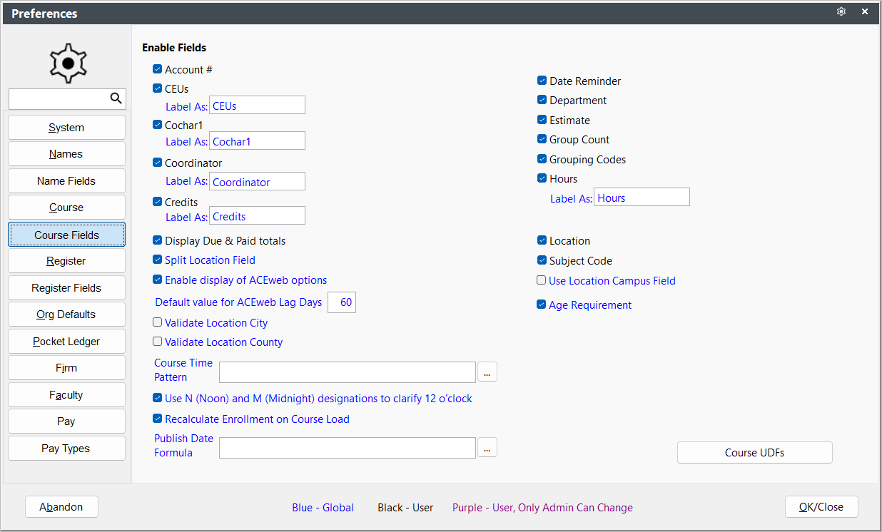Toggle the Noon and Midnight designations checkbox
Image resolution: width=882 pixels, height=532 pixels.
158,398
